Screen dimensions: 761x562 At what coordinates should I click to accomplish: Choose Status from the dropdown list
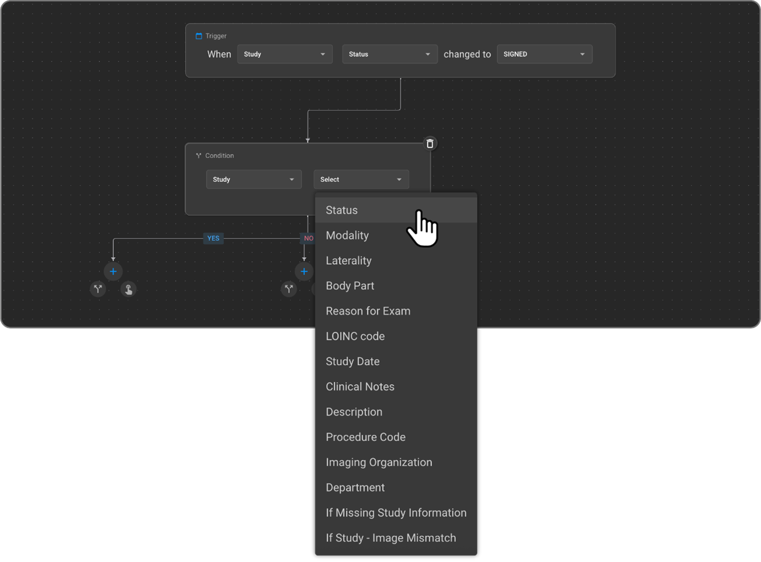coord(342,210)
